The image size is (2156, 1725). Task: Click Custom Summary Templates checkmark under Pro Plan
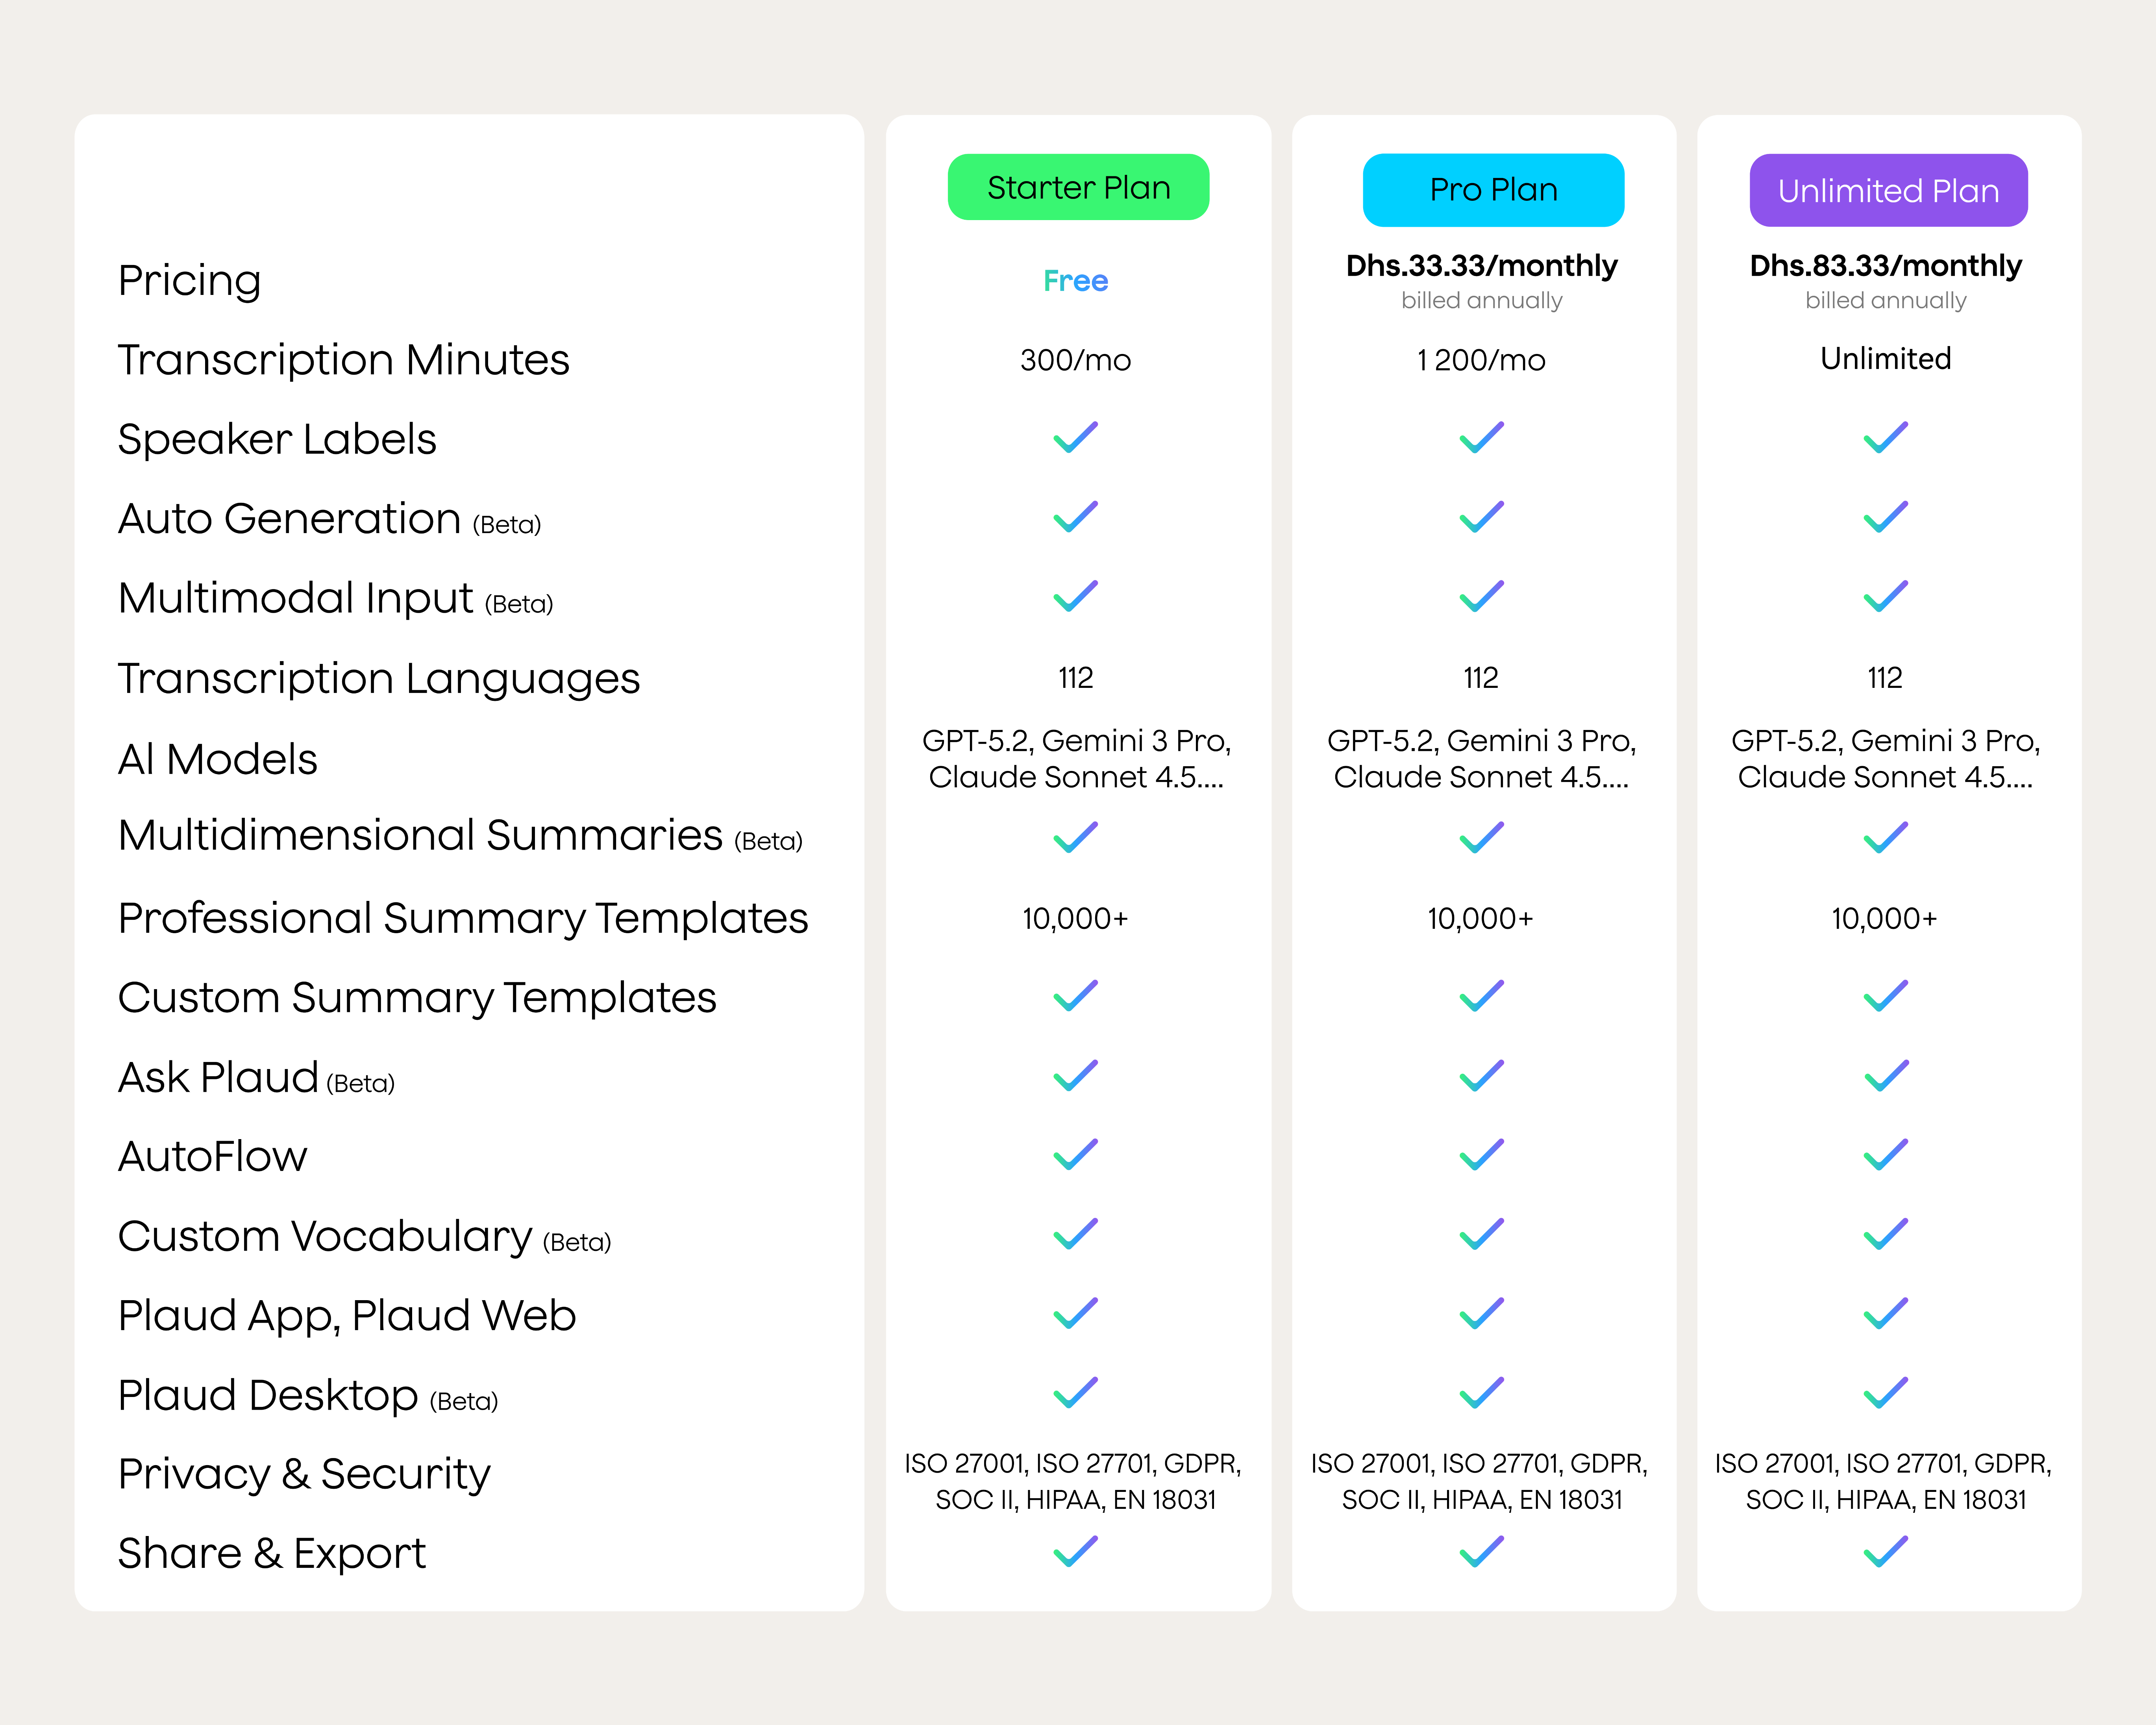pos(1481,996)
